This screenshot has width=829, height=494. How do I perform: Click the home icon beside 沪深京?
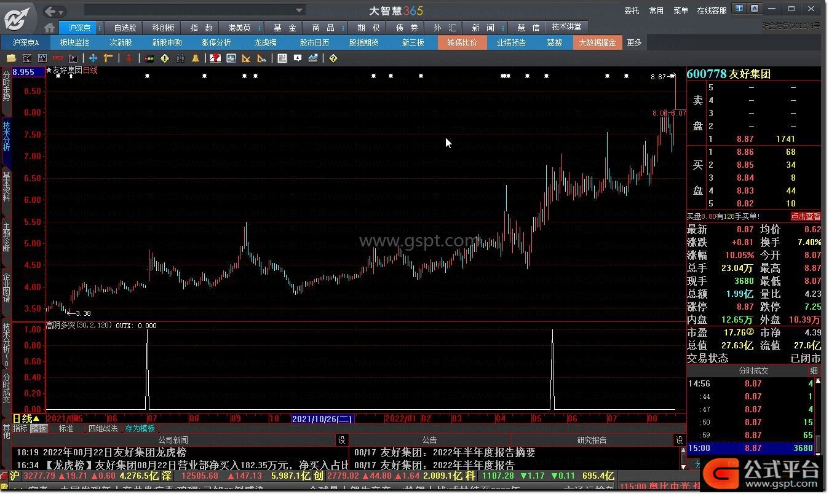(x=50, y=28)
